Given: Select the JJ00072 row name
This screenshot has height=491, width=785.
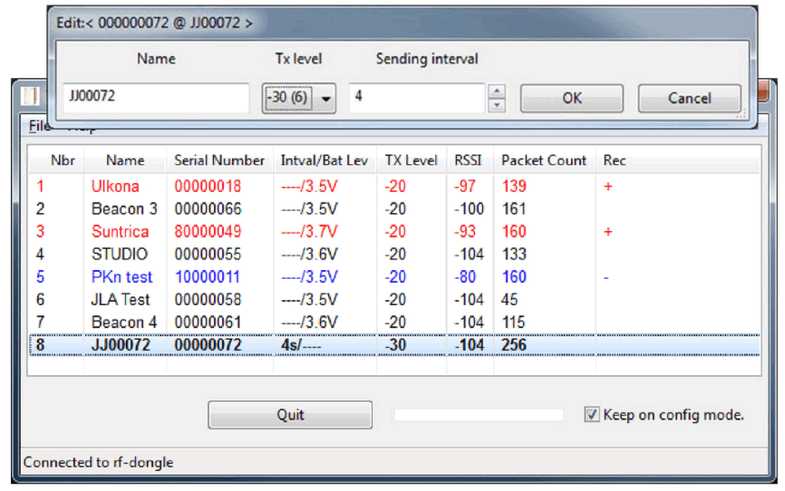Looking at the screenshot, I should 121,345.
